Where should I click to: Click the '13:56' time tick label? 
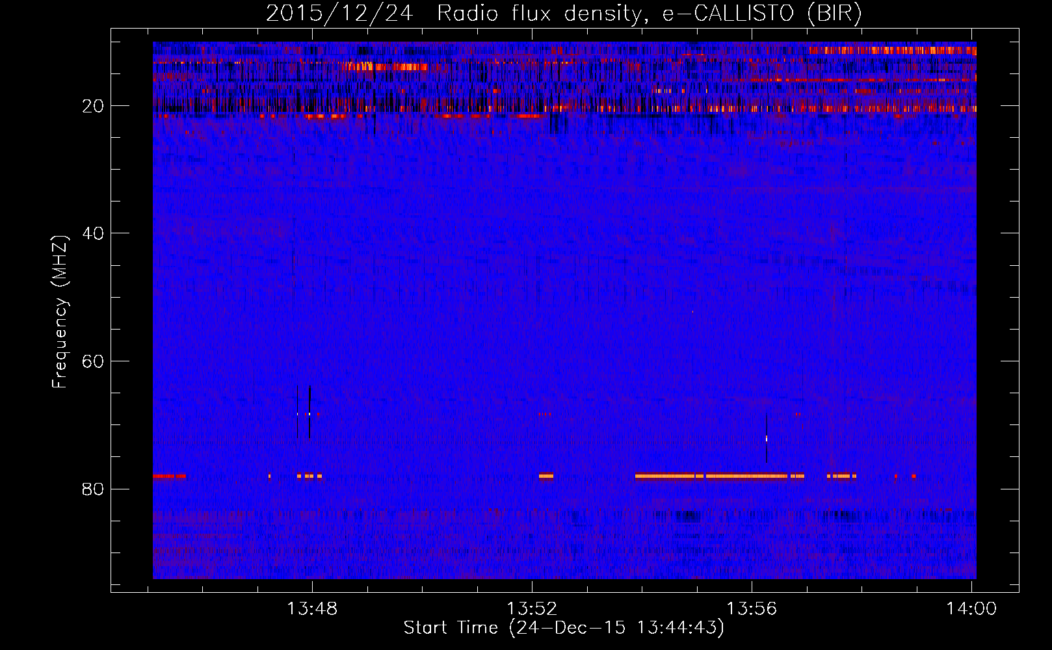(752, 609)
